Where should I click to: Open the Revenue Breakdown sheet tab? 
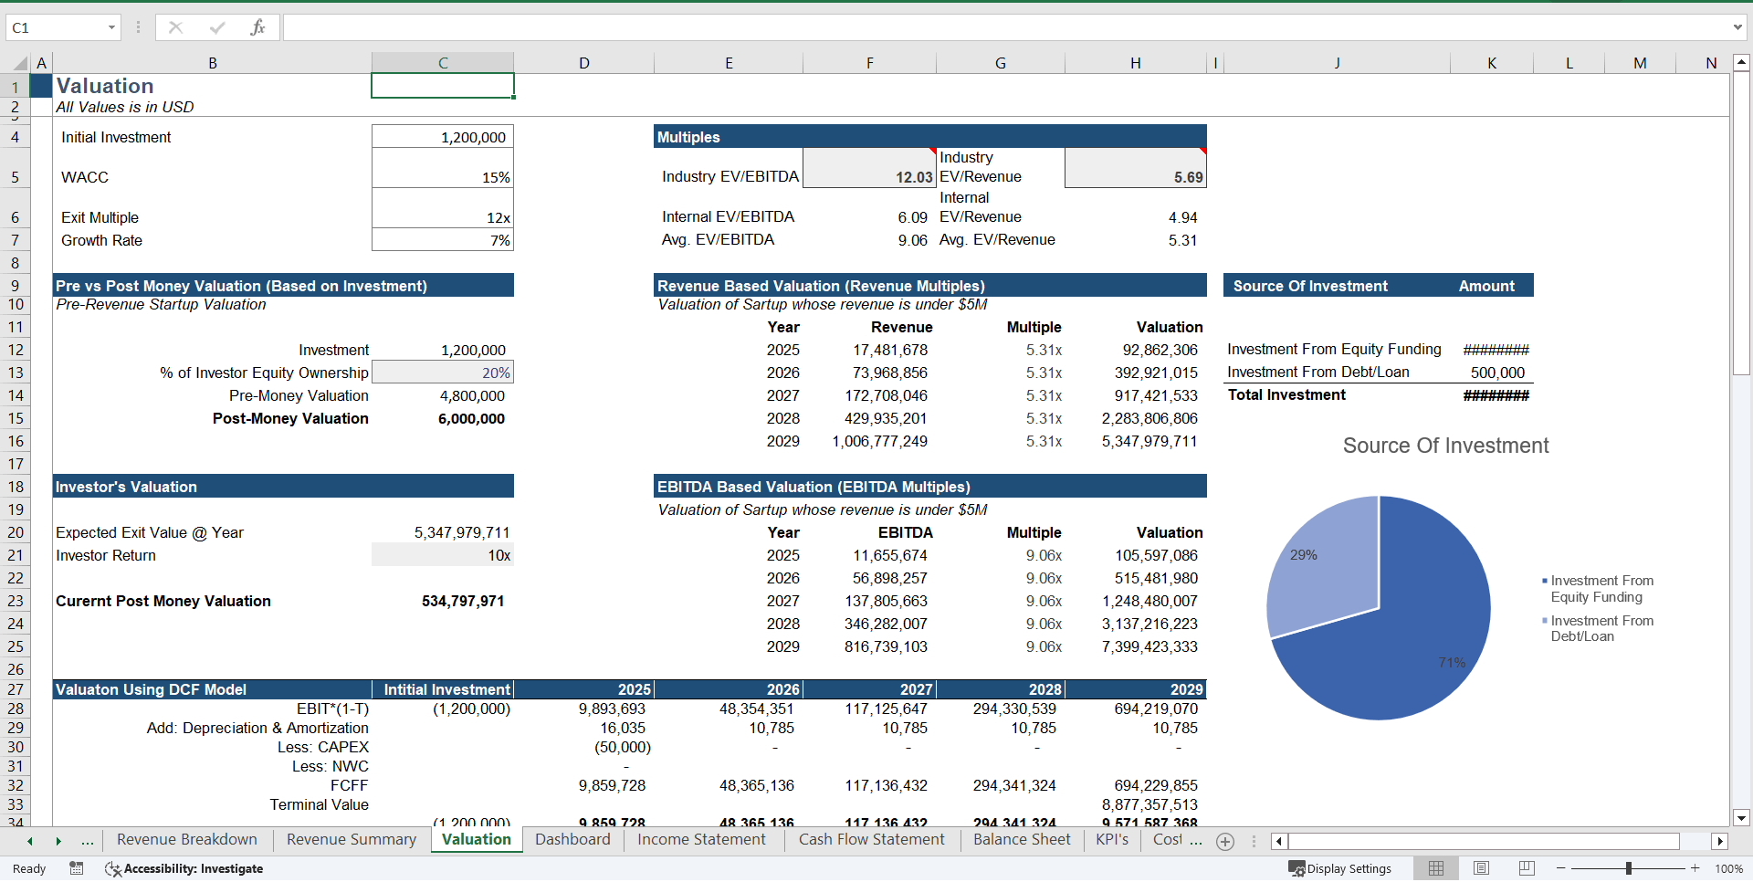click(x=187, y=840)
